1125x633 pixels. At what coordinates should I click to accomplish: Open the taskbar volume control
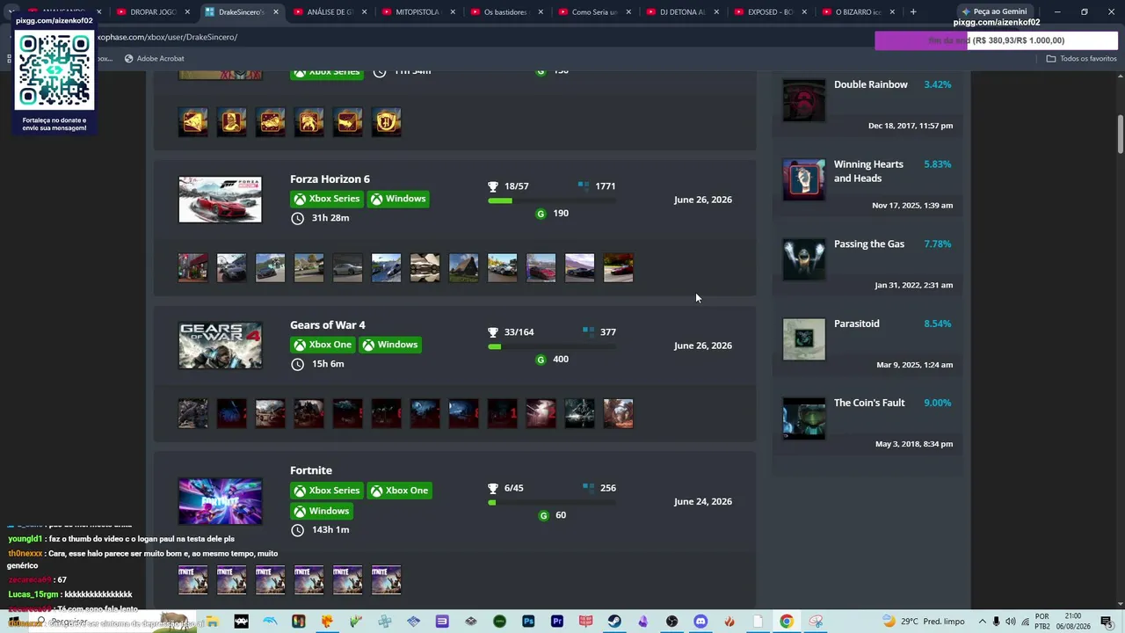click(x=1011, y=622)
